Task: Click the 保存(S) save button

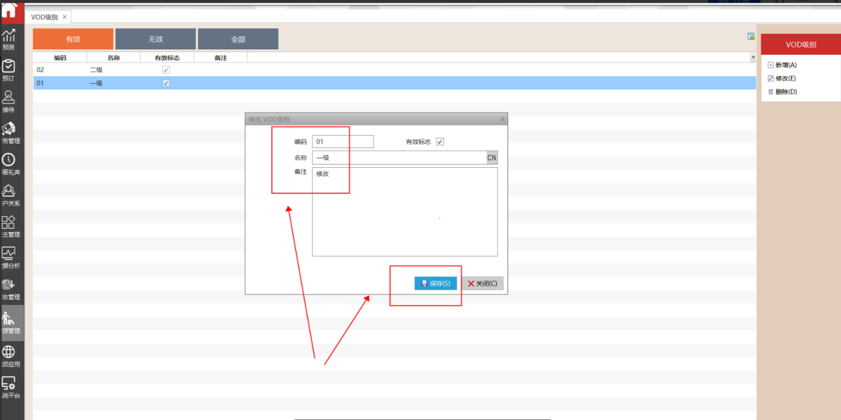Action: (436, 283)
